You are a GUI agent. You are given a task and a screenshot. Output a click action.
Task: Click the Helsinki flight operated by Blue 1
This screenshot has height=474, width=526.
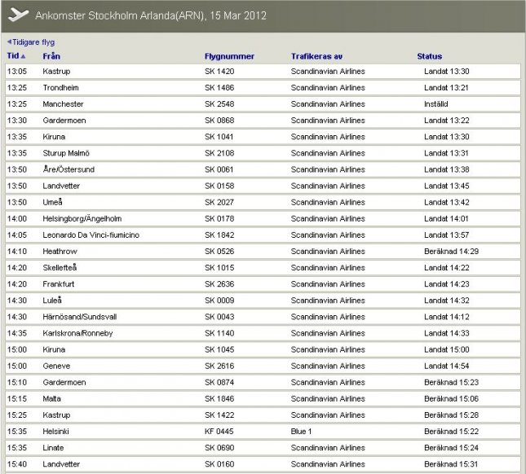(263, 432)
